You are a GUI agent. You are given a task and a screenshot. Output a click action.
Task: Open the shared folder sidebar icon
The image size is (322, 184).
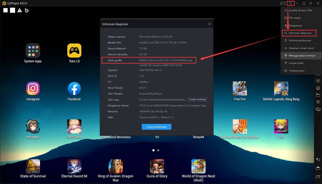[318, 95]
